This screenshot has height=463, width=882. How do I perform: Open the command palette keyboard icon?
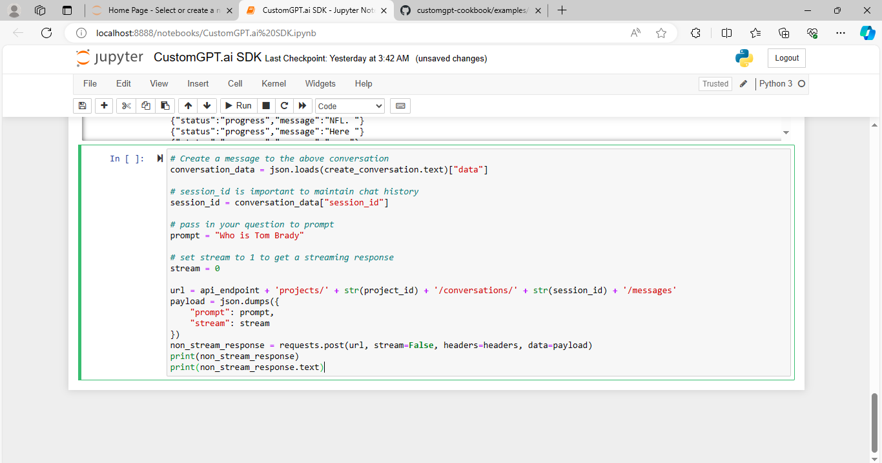400,105
